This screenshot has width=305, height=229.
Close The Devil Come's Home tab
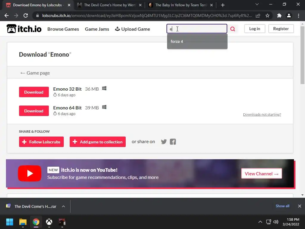click(140, 5)
